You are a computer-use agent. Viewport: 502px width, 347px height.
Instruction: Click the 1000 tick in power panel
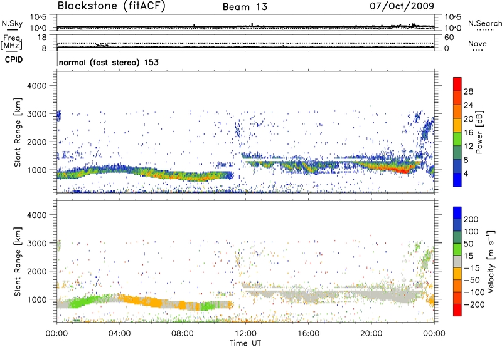[x=37, y=170]
